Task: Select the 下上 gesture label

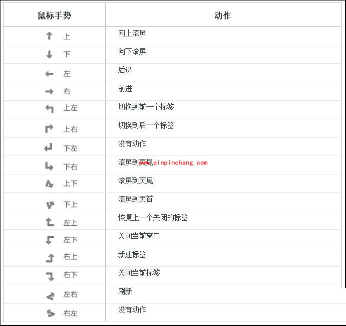Action: pyautogui.click(x=70, y=204)
